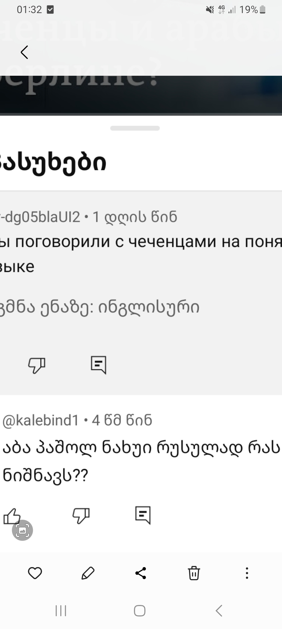
Task: Open the @kalebind1 username
Action: (40, 420)
